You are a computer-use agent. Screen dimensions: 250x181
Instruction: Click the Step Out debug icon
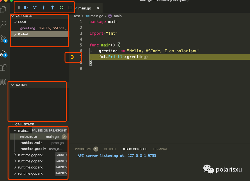pos(52,8)
